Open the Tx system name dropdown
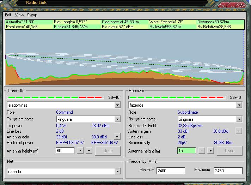Image resolution: width=251 pixels, height=185 pixels. (117, 119)
